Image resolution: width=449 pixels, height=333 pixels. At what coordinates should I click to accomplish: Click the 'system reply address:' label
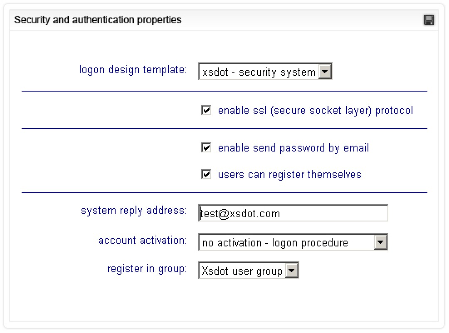tap(134, 211)
